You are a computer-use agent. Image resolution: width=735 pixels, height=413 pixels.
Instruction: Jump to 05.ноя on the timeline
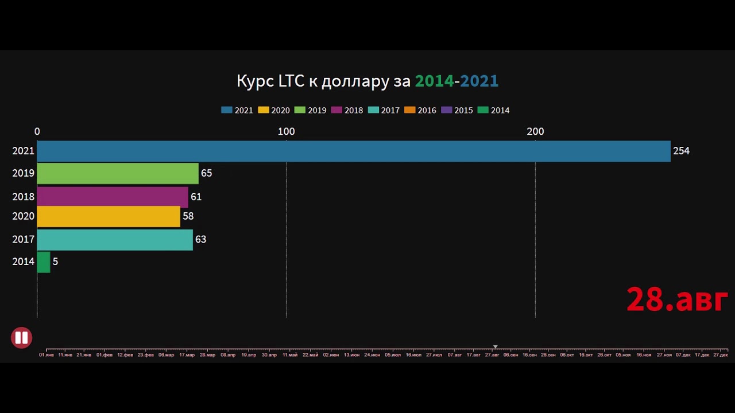click(x=623, y=355)
